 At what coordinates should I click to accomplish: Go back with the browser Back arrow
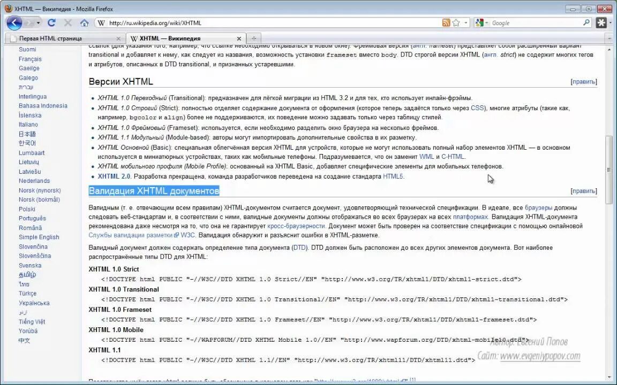[x=14, y=23]
